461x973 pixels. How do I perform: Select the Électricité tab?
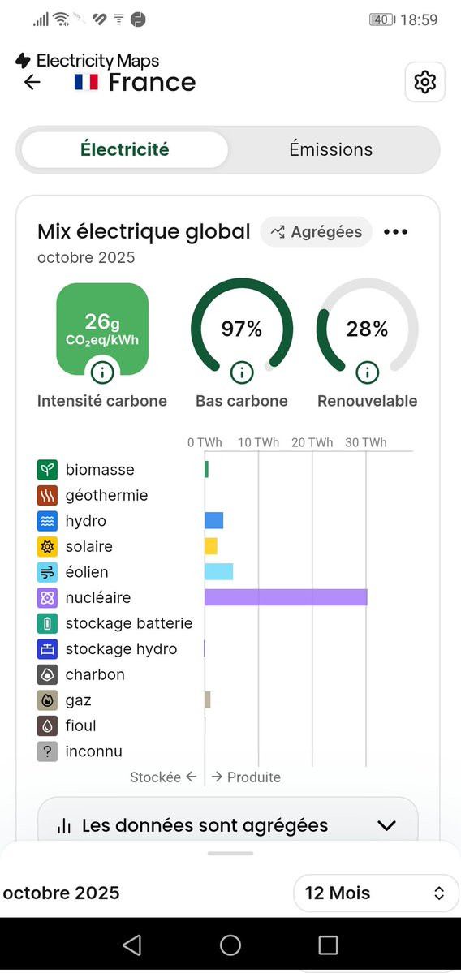(125, 149)
